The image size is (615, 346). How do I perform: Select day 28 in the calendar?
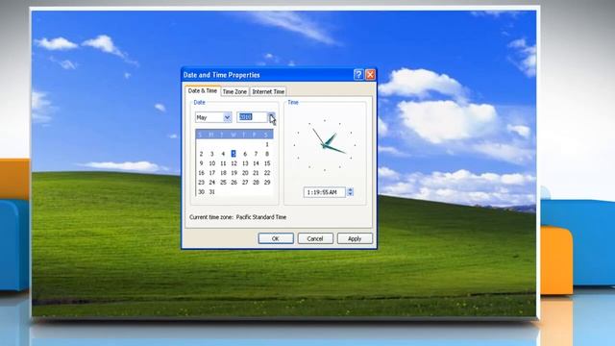point(257,182)
